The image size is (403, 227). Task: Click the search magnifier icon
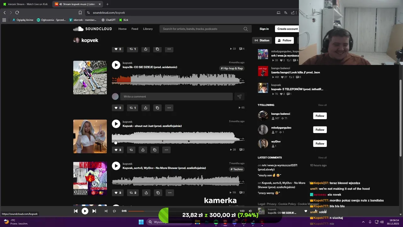point(246,29)
